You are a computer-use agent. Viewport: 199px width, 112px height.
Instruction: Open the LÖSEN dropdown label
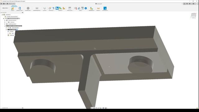coord(81,10)
